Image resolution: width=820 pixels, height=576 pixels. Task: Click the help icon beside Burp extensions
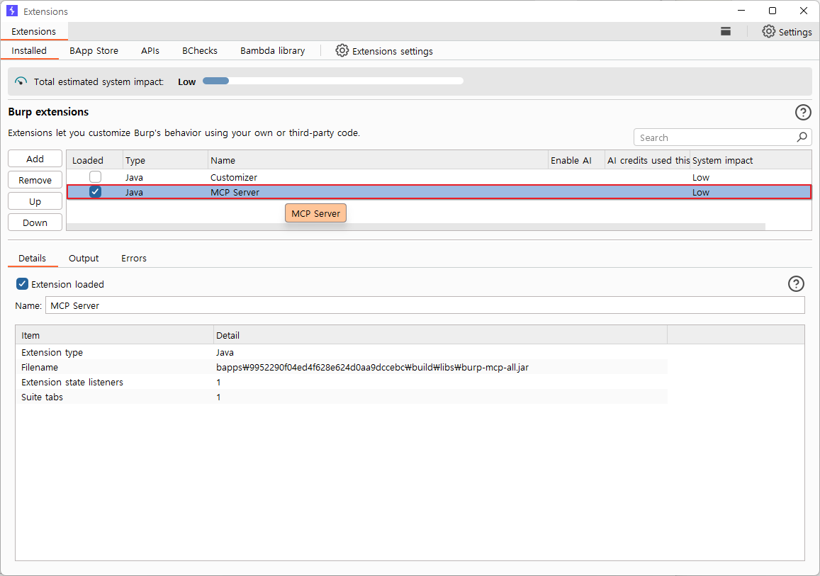click(x=803, y=112)
